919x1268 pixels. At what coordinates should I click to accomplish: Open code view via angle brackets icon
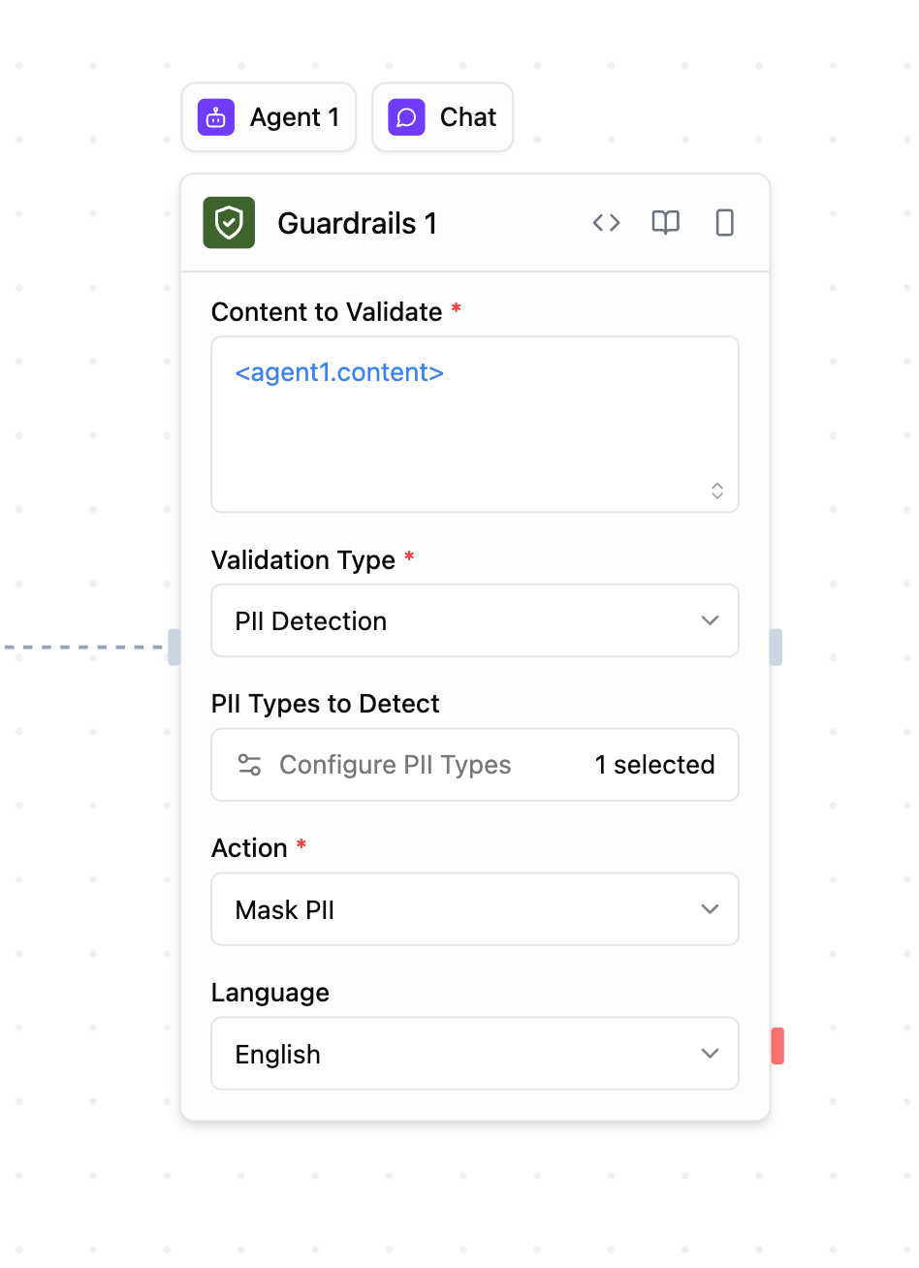tap(606, 223)
